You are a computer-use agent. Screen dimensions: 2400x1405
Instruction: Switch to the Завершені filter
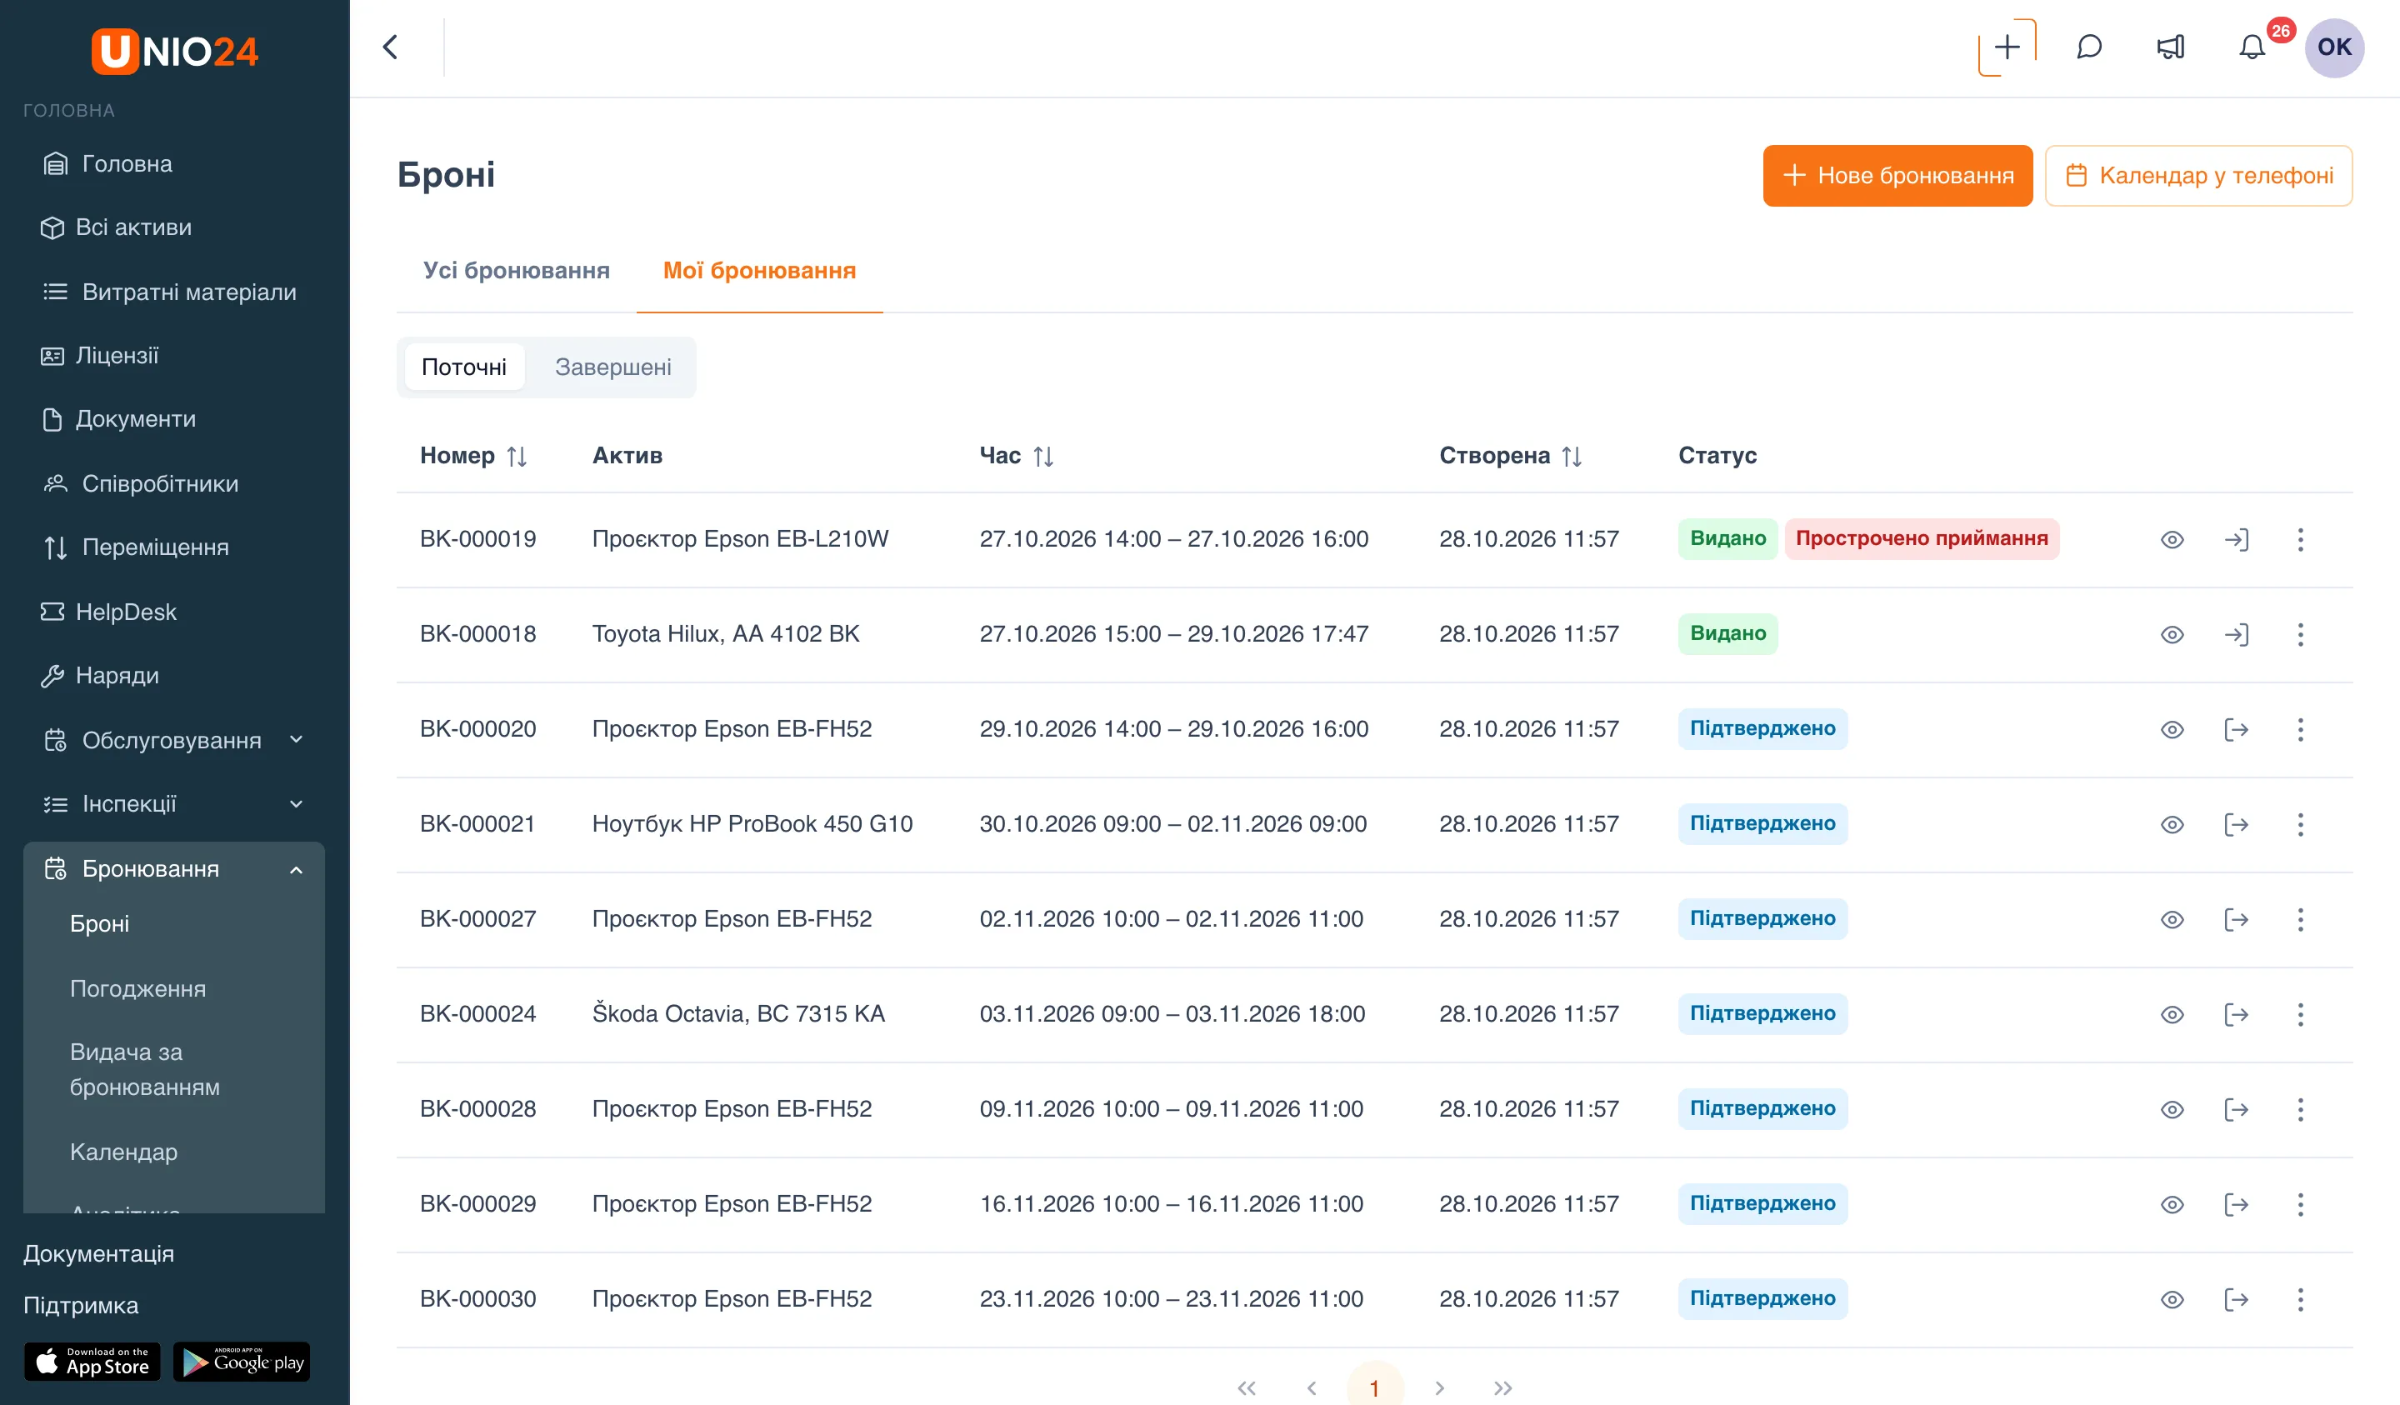click(612, 367)
